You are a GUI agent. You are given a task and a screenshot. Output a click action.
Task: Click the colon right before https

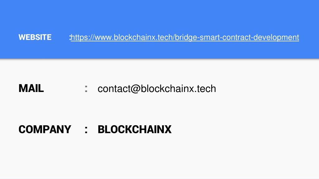click(70, 38)
